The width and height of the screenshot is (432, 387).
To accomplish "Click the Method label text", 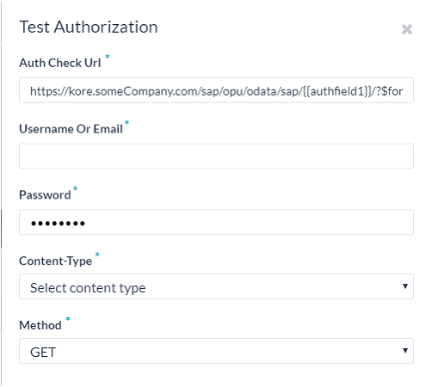I will (40, 325).
